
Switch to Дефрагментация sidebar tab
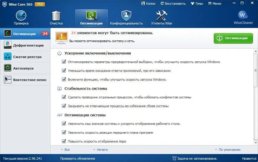pyautogui.click(x=25, y=45)
